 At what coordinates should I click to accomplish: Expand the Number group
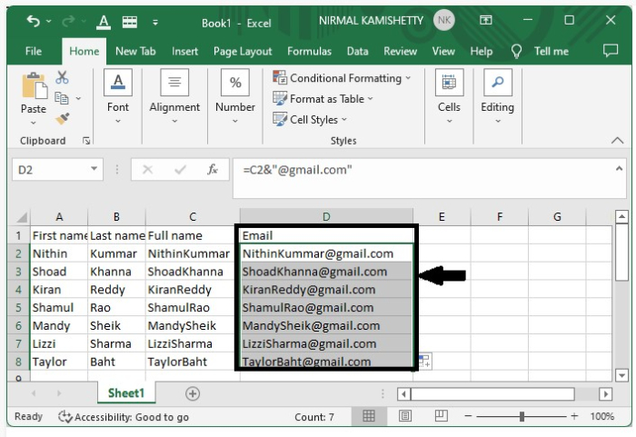(235, 96)
